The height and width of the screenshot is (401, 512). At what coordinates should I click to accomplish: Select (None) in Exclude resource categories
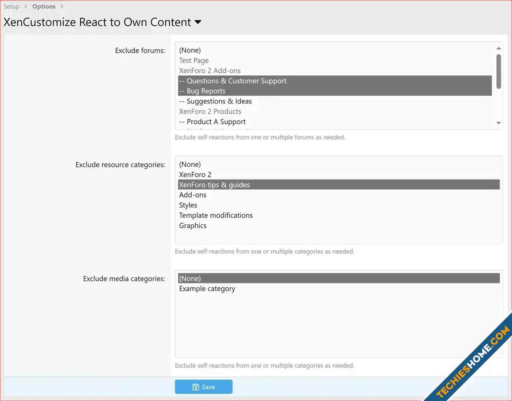tap(339, 164)
